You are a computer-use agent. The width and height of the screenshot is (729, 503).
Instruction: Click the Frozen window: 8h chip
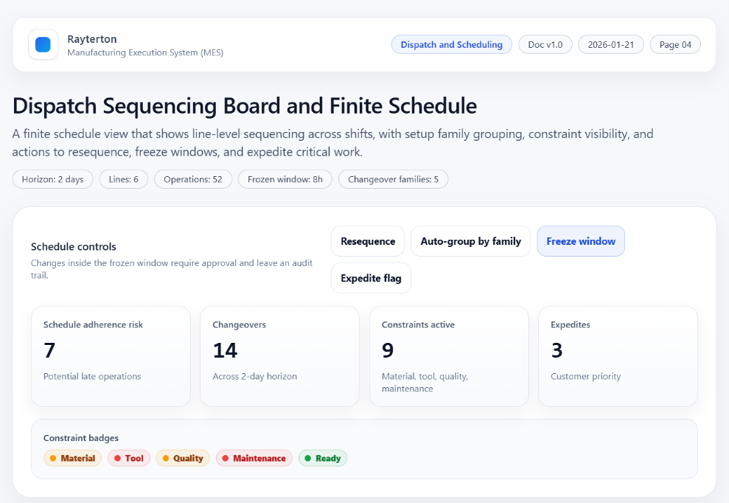285,179
